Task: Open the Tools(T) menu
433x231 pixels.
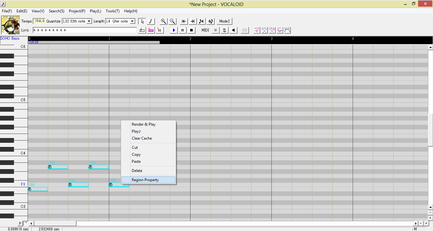Action: [x=113, y=11]
